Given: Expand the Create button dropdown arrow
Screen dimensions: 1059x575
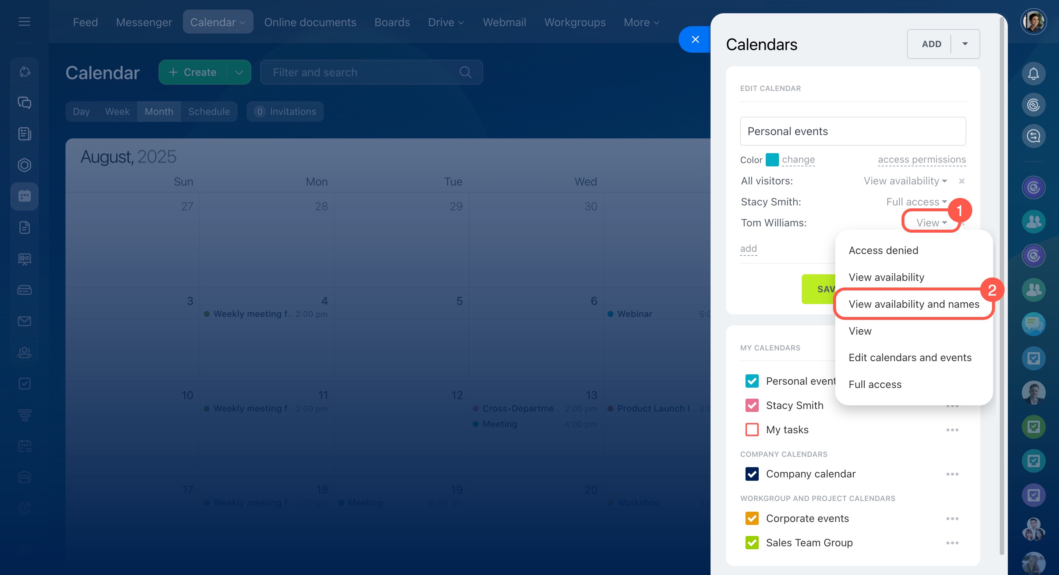Looking at the screenshot, I should [239, 73].
